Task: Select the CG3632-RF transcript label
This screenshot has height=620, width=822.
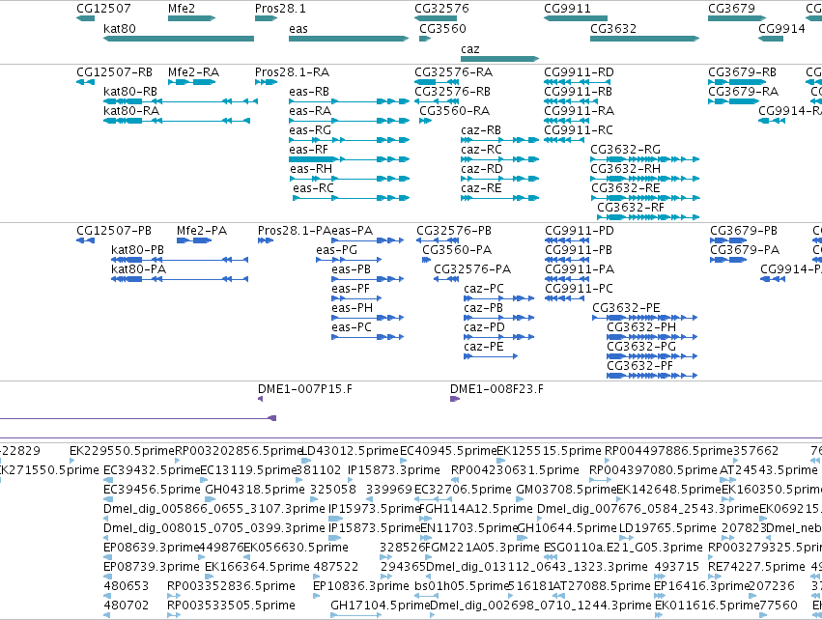Action: [x=631, y=208]
